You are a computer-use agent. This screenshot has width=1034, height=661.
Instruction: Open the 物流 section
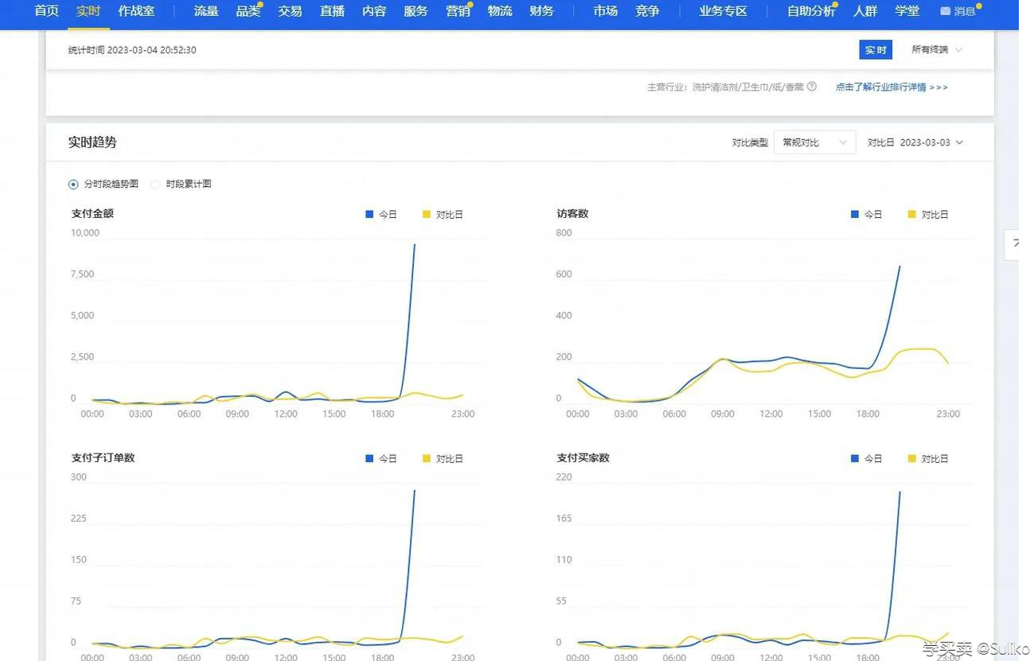coord(500,11)
